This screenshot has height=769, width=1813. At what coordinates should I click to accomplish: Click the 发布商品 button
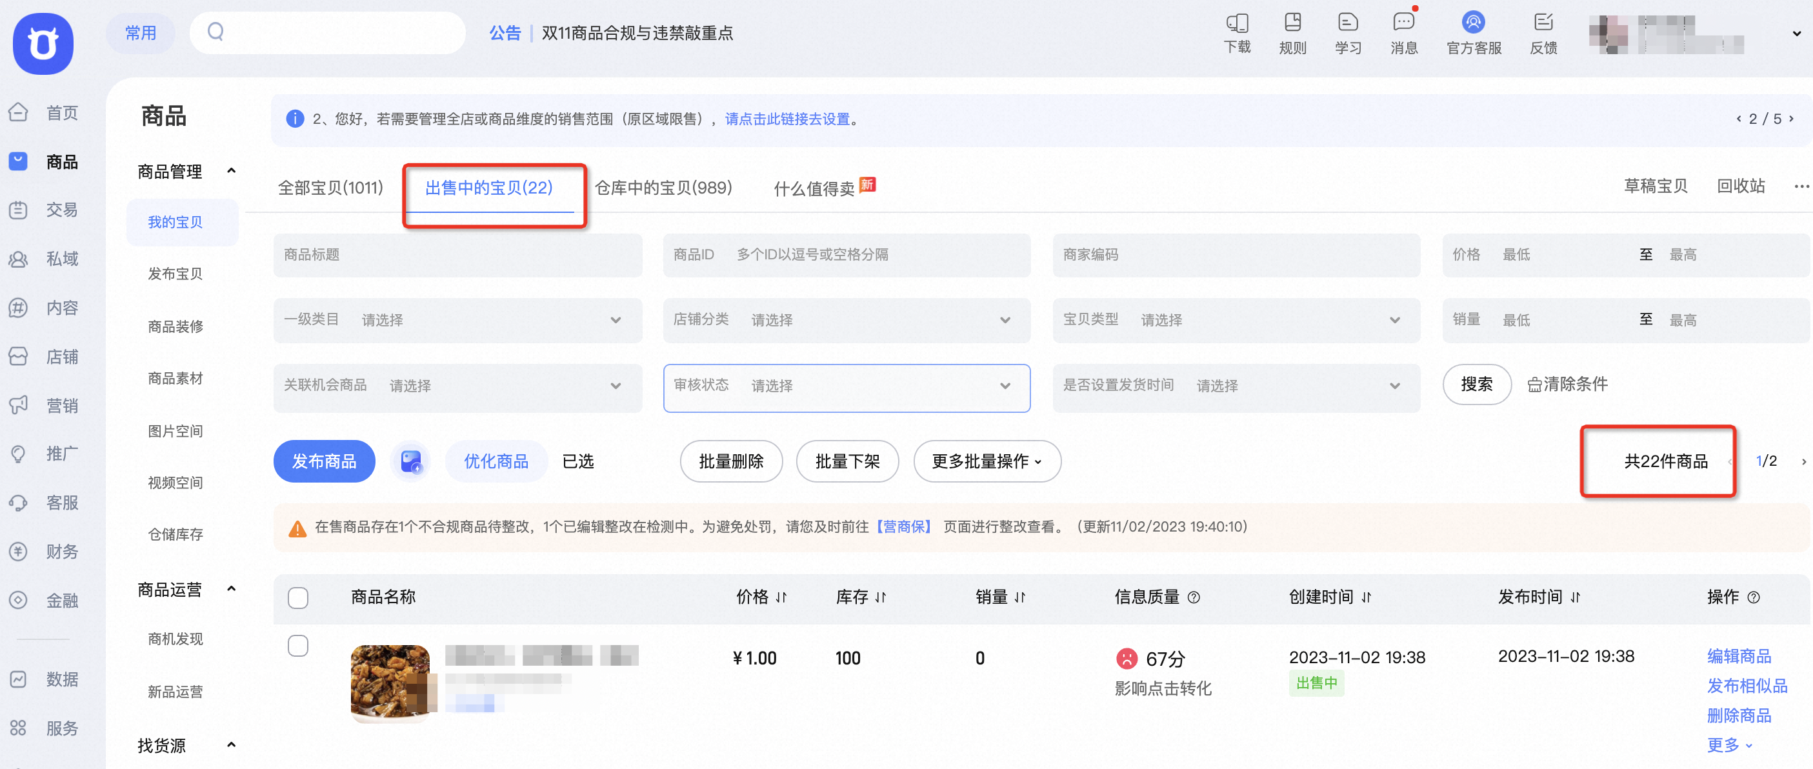click(324, 461)
